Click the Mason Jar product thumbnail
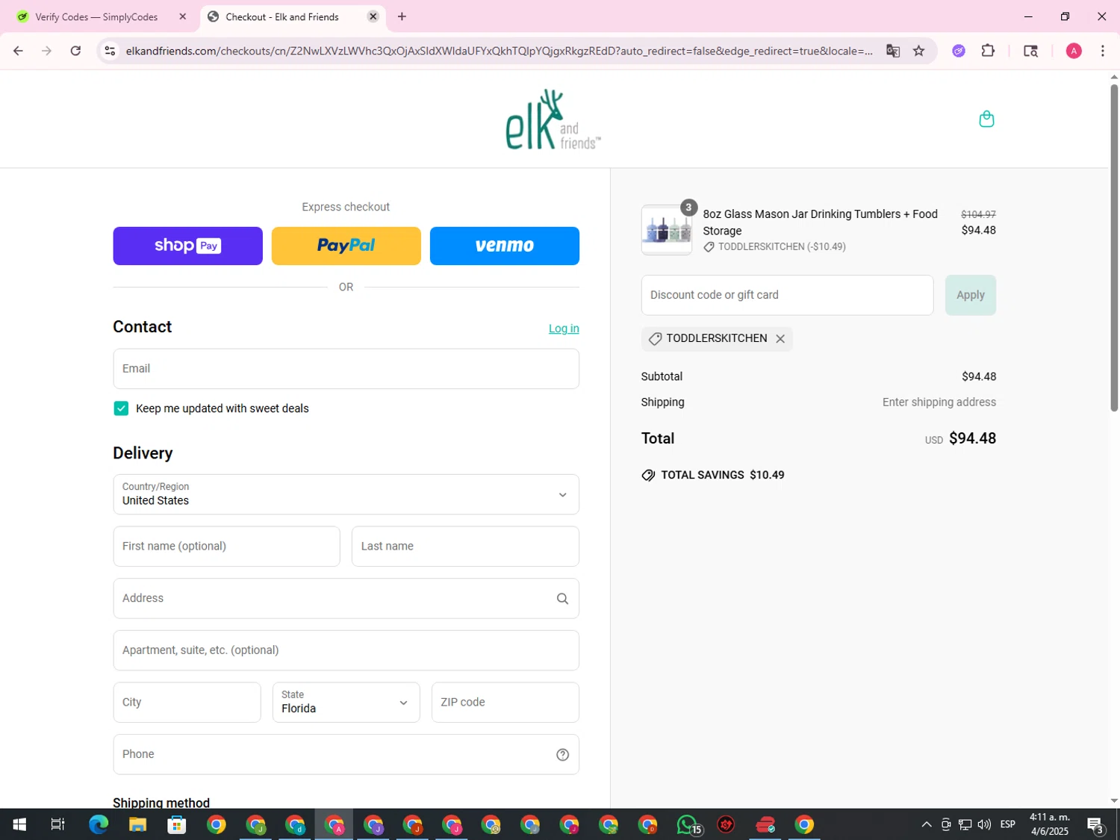The width and height of the screenshot is (1120, 840). click(x=667, y=230)
